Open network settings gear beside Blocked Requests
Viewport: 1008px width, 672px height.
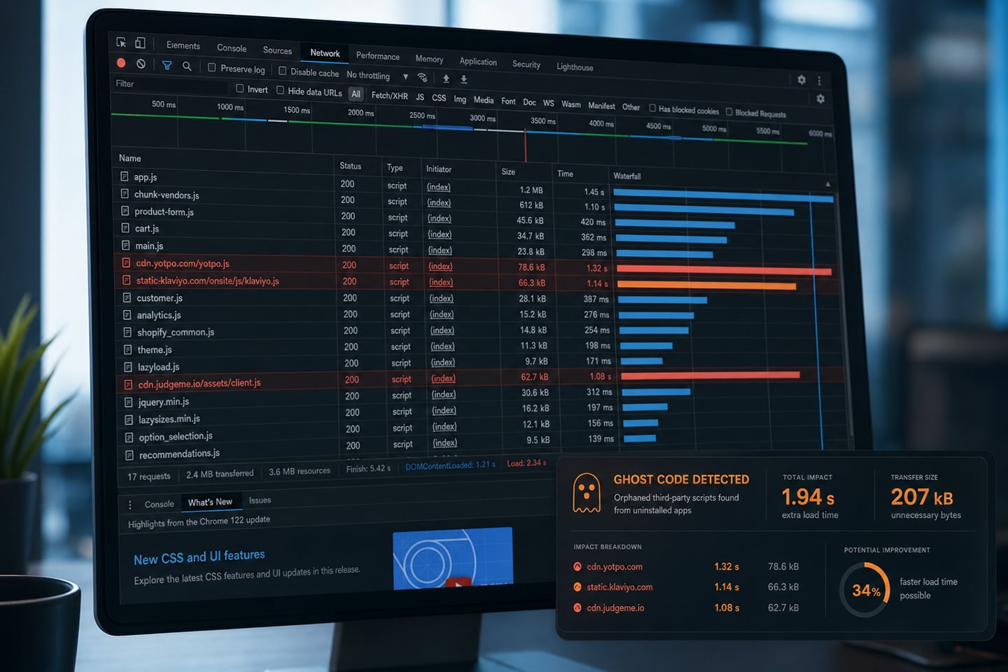(x=820, y=99)
